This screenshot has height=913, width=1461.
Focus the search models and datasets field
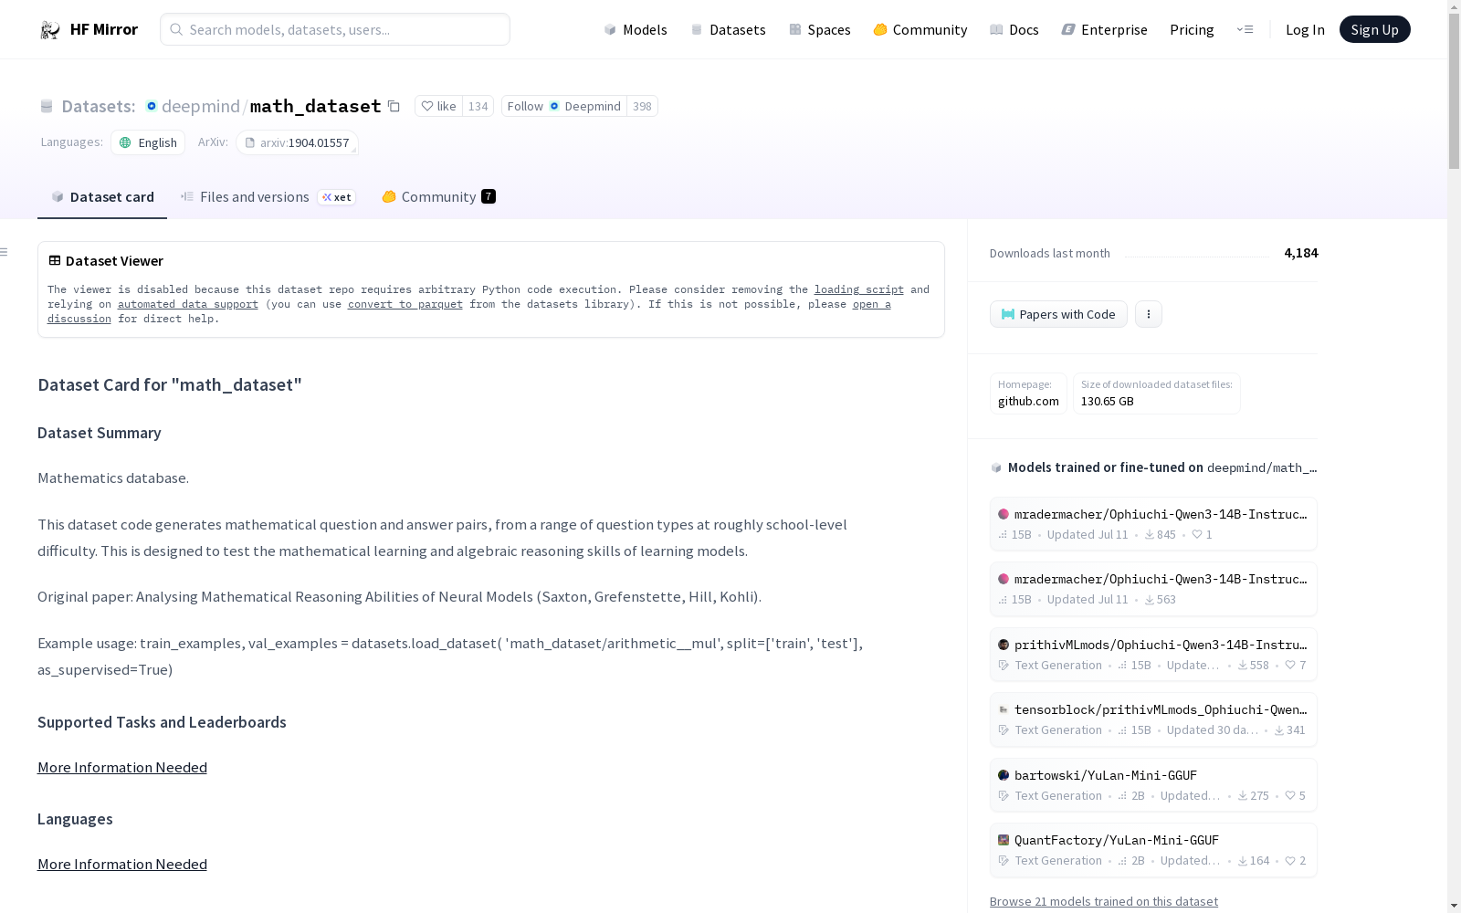click(x=335, y=29)
